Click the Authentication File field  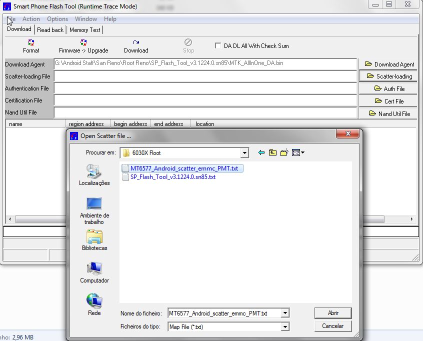tap(205, 88)
